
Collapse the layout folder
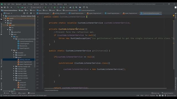(x=14, y=57)
